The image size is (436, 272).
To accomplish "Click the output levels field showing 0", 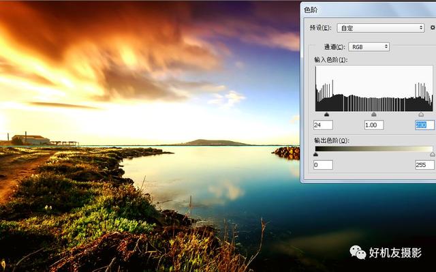I will (x=323, y=165).
